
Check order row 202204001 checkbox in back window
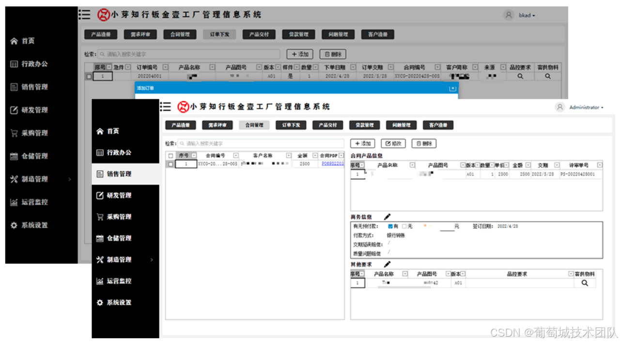coord(88,76)
